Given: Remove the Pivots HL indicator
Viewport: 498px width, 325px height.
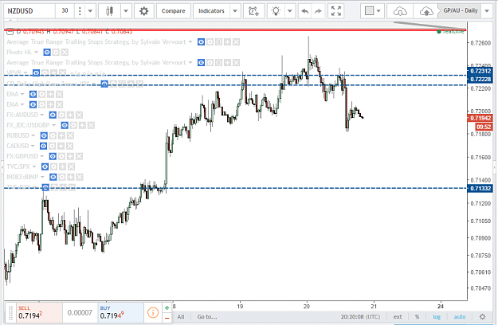Looking at the screenshot, I should 65,52.
